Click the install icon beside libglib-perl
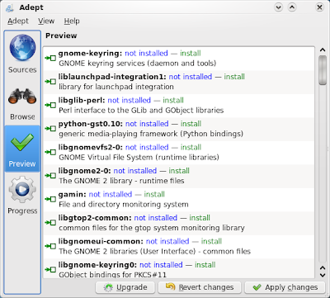Image resolution: width=330 pixels, height=298 pixels. pos(50,105)
